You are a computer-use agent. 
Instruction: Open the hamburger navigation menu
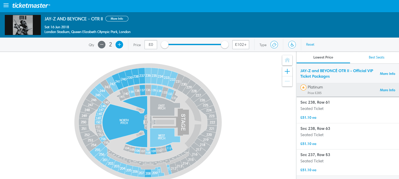coord(6,5)
